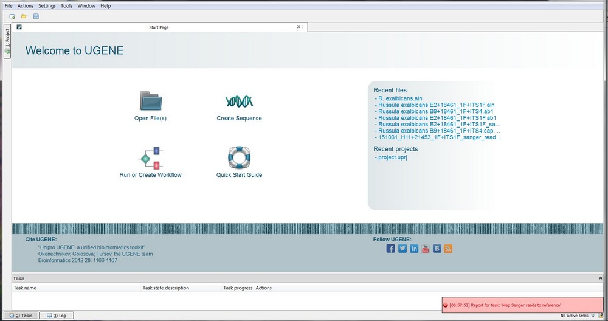Open recent file 151031_H11+21453_1F+ITS1F_sanger_read...
Image resolution: width=608 pixels, height=321 pixels.
point(440,137)
